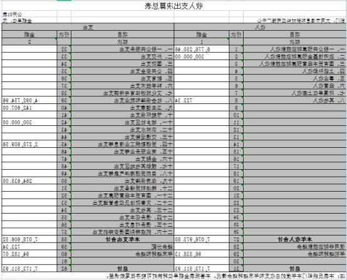
Task: Click '一、一般公共预算财政拨款收入' cell
Action: click(295, 49)
